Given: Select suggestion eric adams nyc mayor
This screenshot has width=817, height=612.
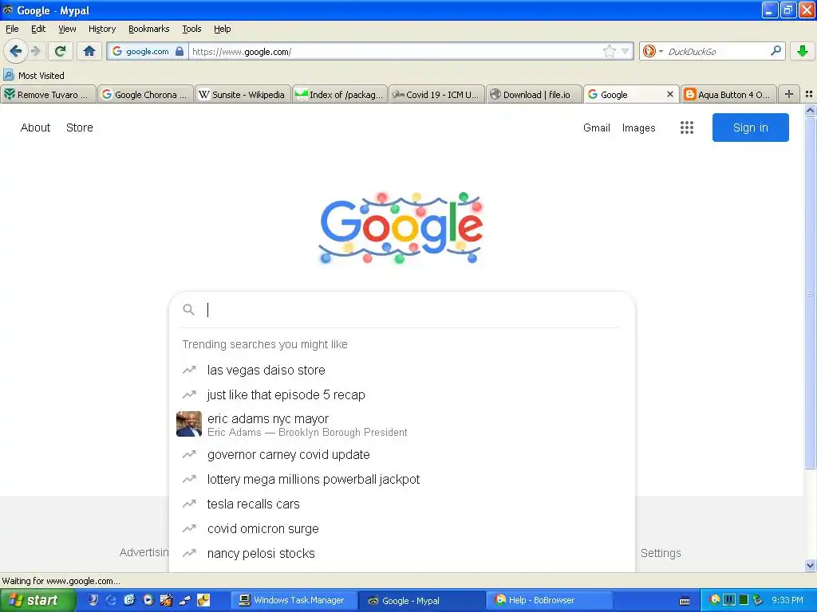Looking at the screenshot, I should [402, 425].
